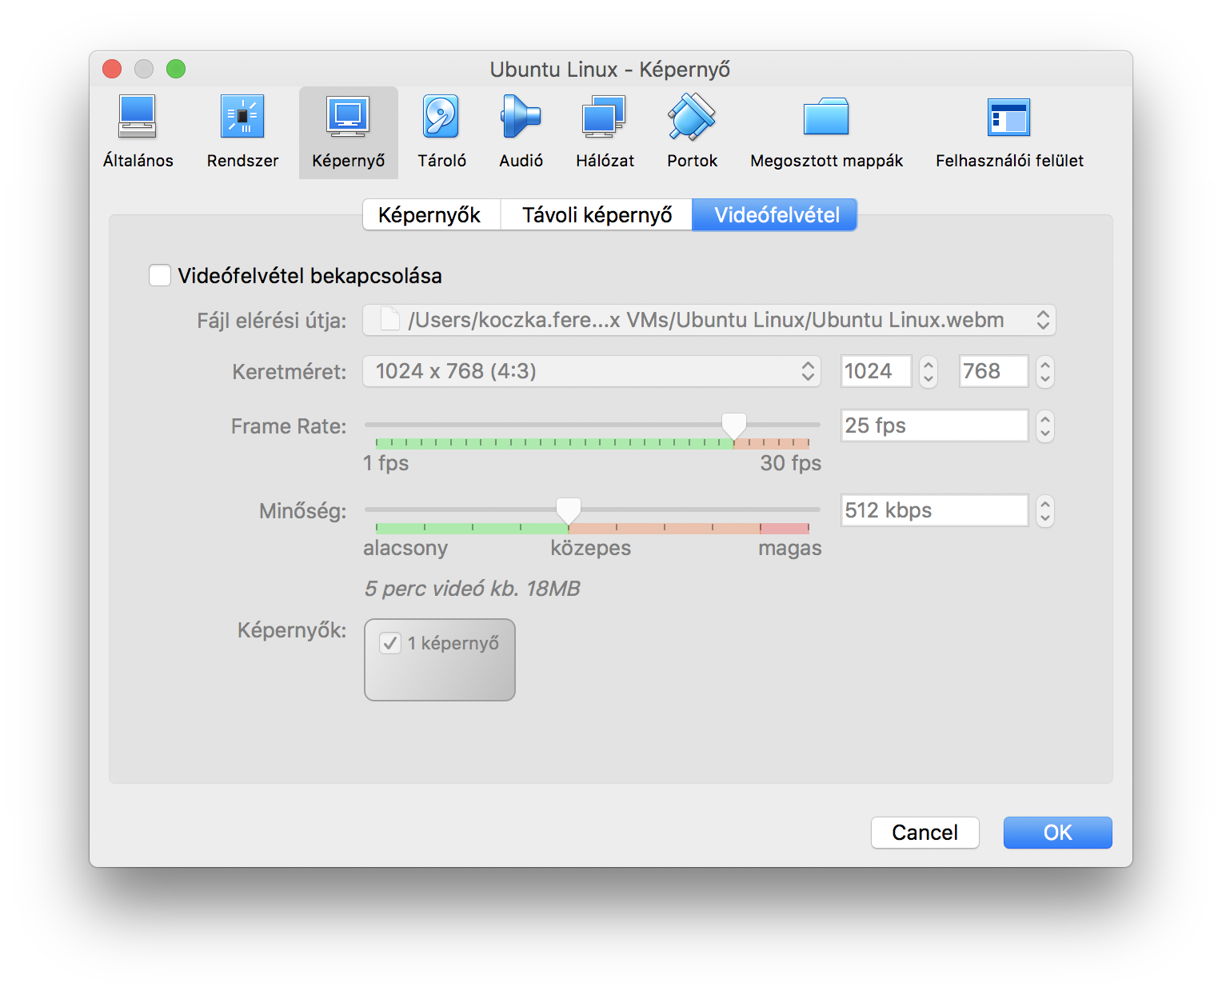The width and height of the screenshot is (1222, 995).
Task: Click the Frame Rate slider thumb
Action: coord(734,426)
